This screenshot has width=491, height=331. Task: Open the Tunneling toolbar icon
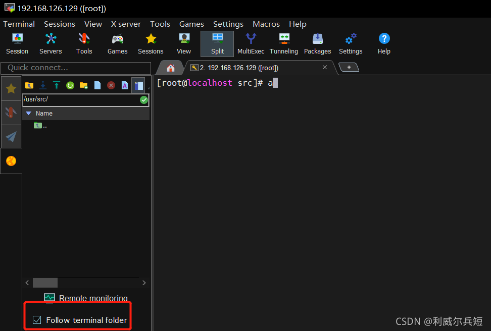[284, 44]
